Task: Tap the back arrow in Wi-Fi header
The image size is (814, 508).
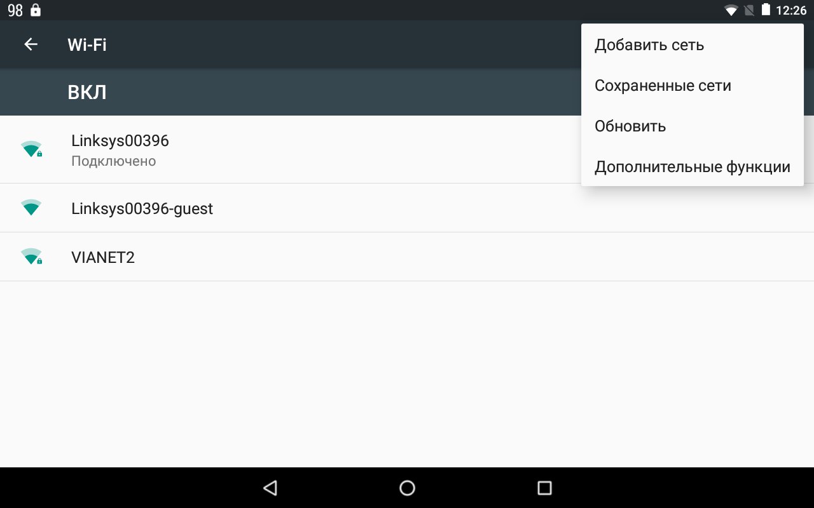Action: [x=31, y=44]
